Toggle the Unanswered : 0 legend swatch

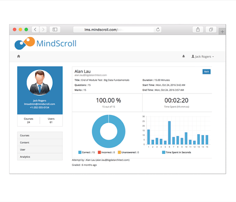coord(119,152)
